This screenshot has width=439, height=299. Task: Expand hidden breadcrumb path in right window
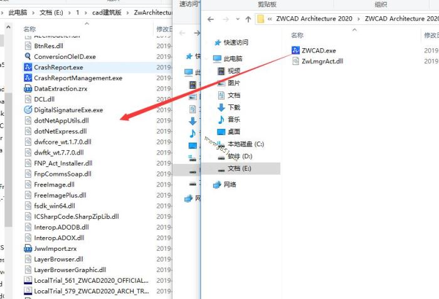tap(270, 19)
